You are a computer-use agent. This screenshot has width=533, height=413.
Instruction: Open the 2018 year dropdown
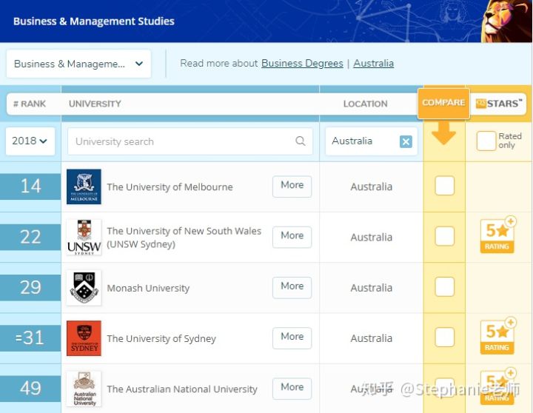point(30,141)
